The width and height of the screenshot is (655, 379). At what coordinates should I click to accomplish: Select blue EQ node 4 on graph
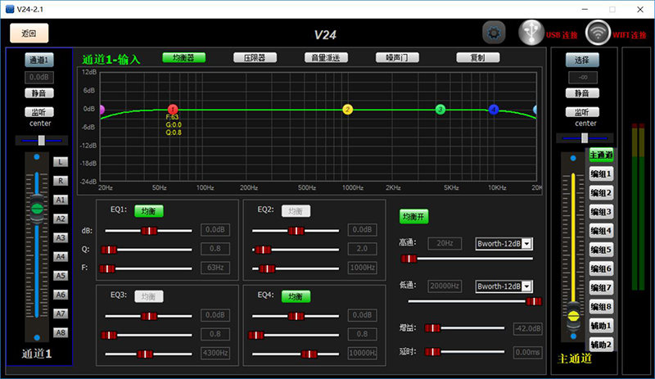coord(494,110)
